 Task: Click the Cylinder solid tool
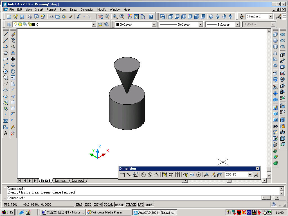click(275, 47)
